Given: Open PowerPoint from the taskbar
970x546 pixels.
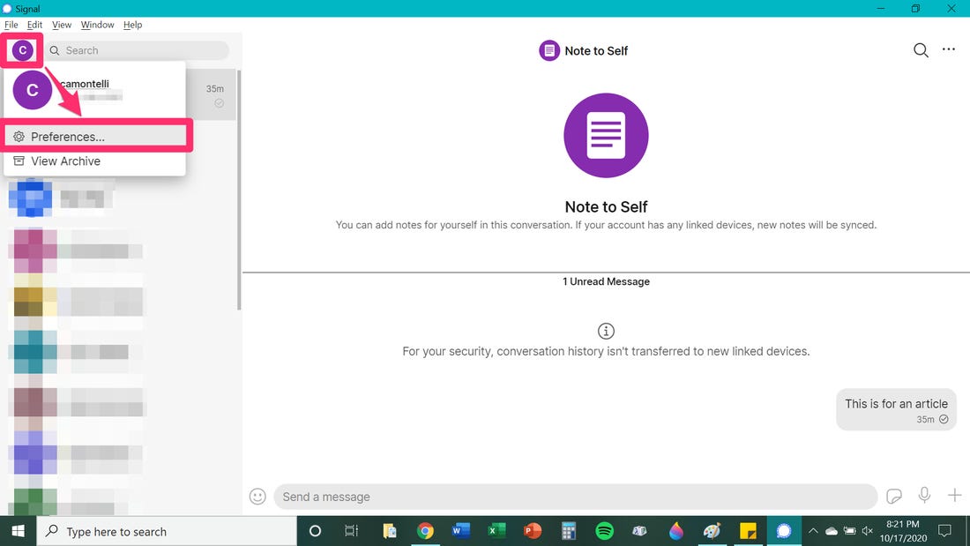Looking at the screenshot, I should point(533,531).
